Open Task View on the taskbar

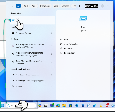(x=46, y=105)
